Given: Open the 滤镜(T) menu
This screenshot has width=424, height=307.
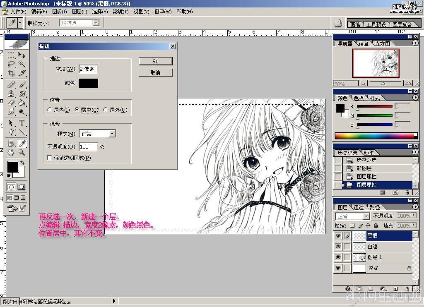Looking at the screenshot, I should (120, 12).
